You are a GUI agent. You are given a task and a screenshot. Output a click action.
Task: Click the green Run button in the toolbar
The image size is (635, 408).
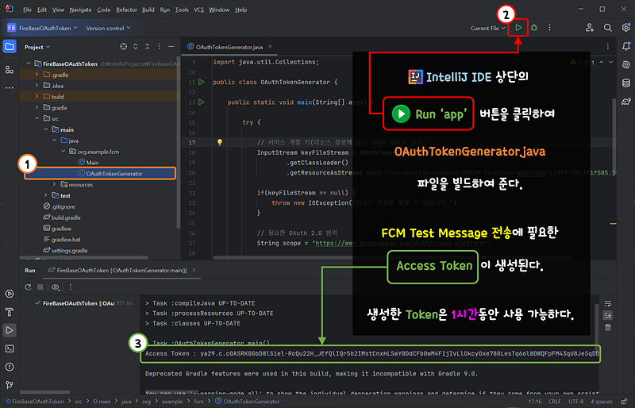click(518, 28)
